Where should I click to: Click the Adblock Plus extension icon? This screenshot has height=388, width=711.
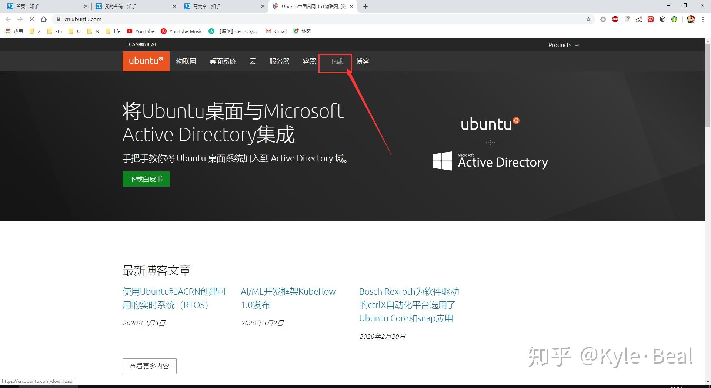(615, 19)
